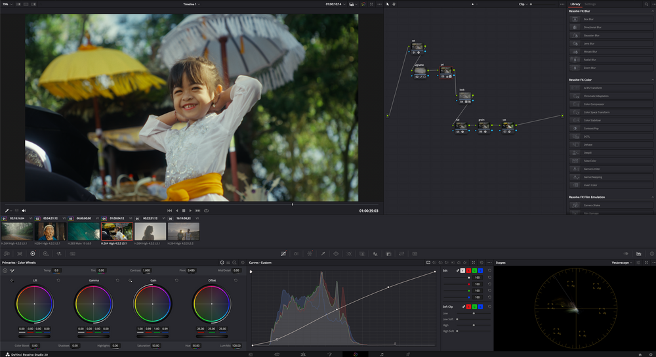
Task: Open the Color Match palette icon
Action: click(20, 253)
